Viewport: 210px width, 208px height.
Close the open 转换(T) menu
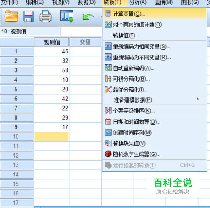coord(113,3)
